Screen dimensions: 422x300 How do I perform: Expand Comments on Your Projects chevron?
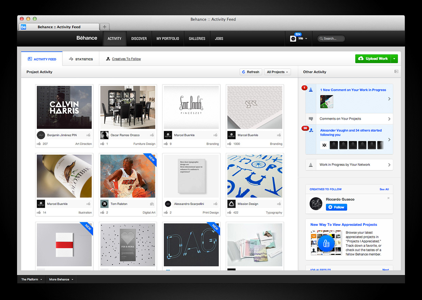point(389,119)
